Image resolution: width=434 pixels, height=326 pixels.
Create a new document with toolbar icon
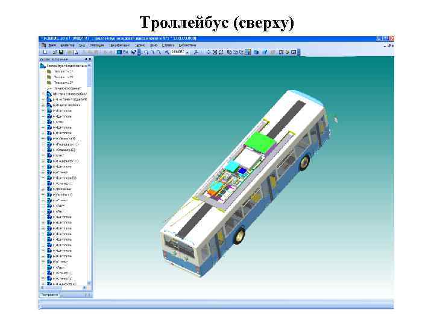click(45, 52)
